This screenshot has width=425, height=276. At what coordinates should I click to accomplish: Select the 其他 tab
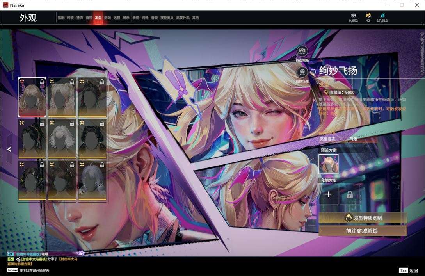[196, 18]
